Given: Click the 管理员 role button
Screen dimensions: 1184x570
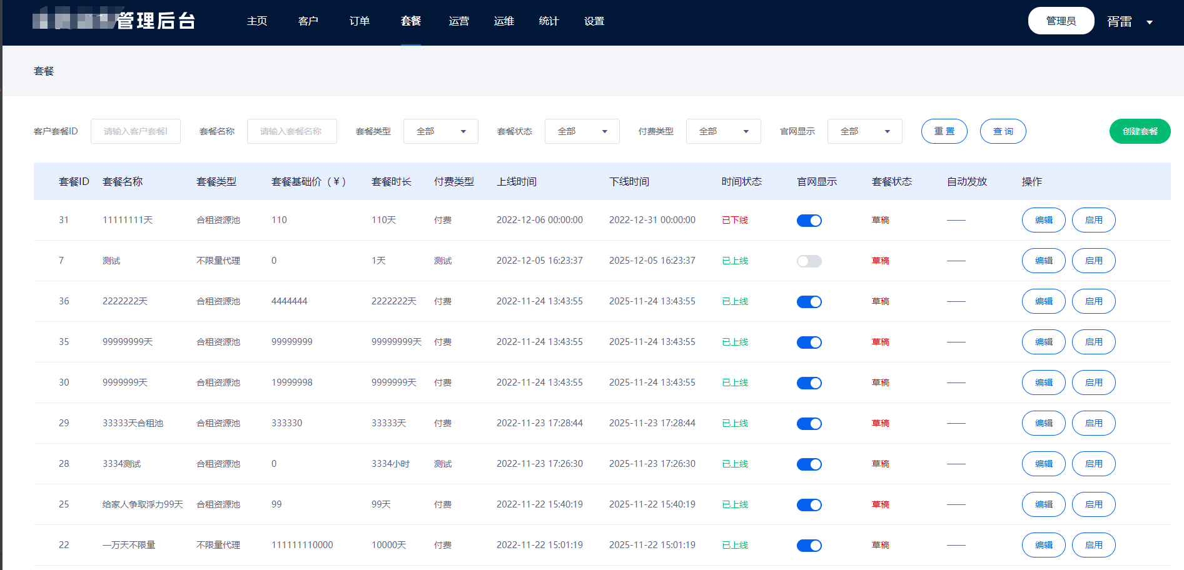Looking at the screenshot, I should [1061, 21].
